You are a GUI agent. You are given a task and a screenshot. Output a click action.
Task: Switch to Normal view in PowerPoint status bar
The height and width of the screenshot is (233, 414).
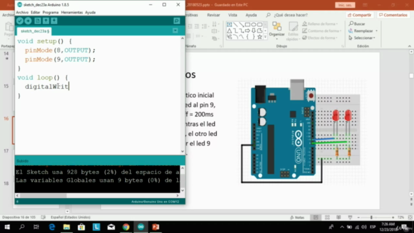(x=316, y=217)
